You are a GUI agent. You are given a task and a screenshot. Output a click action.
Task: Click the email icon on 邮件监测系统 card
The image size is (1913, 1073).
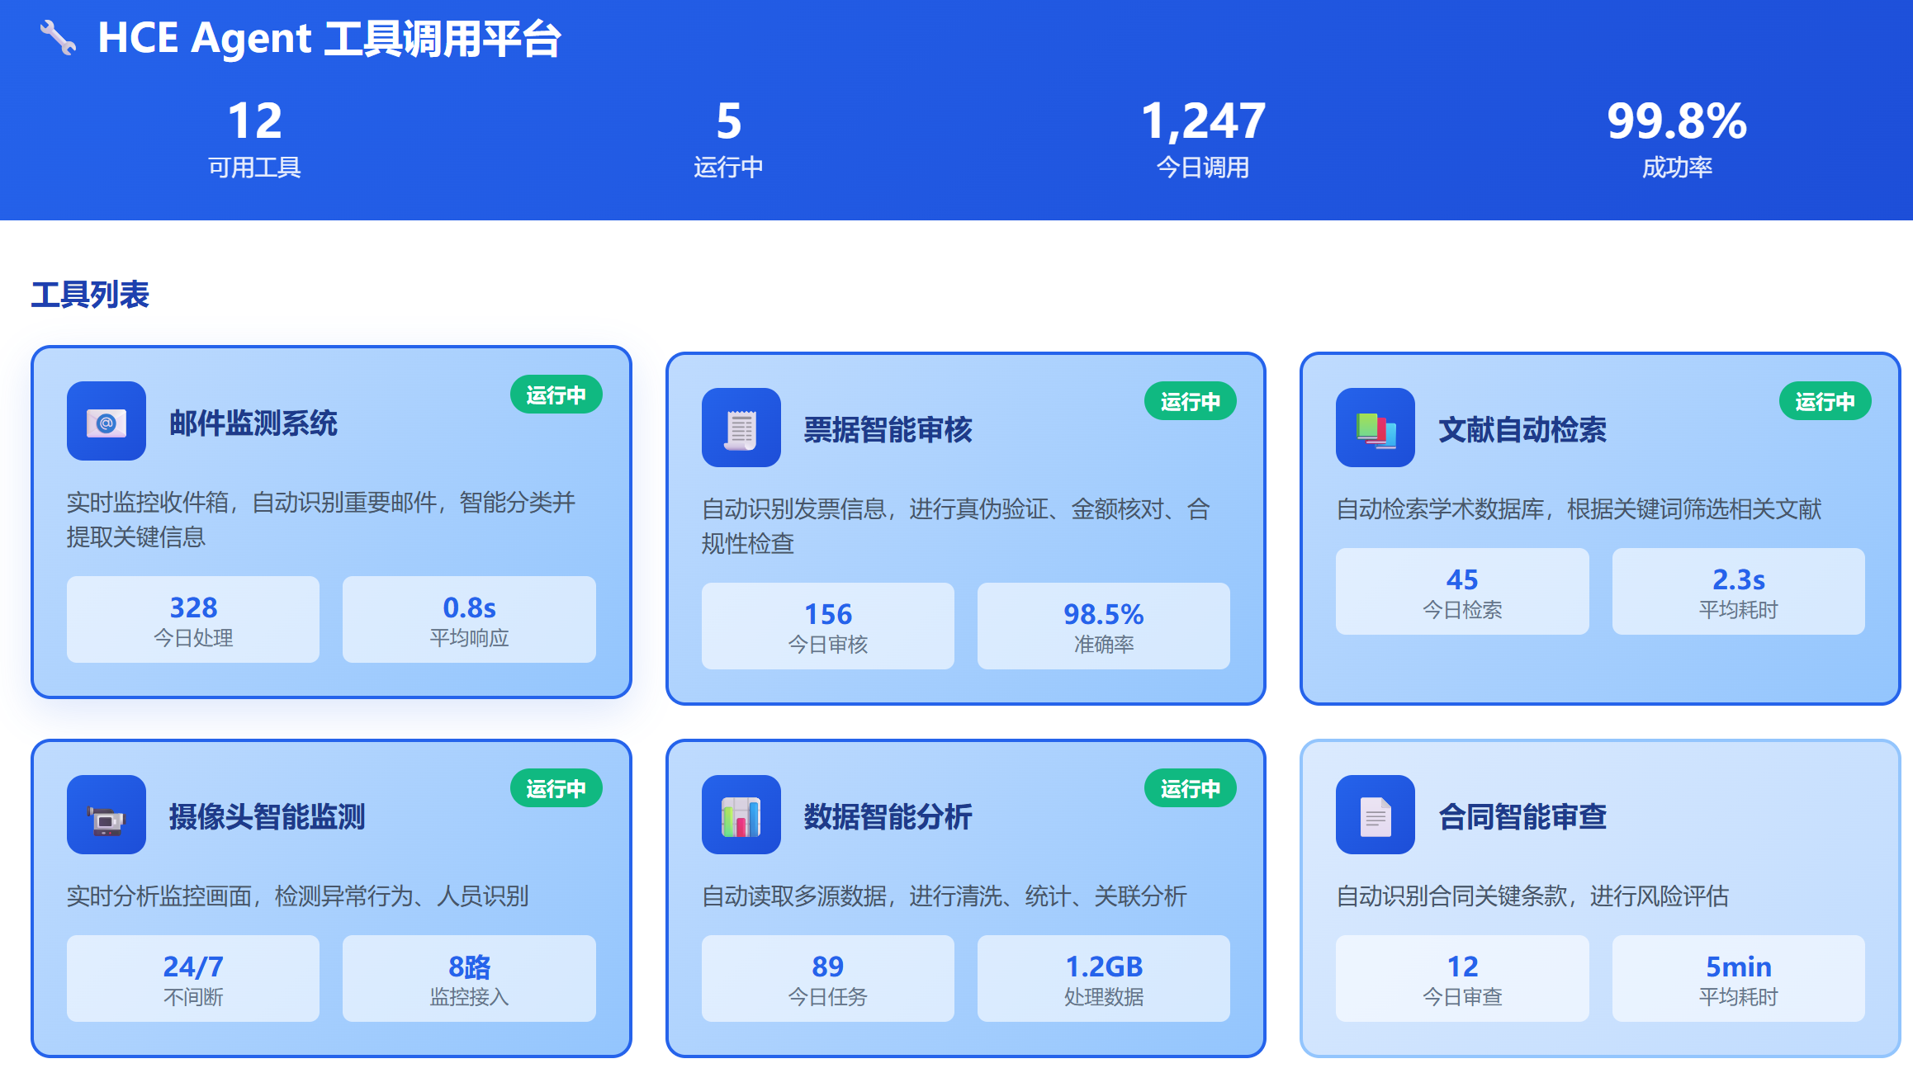click(x=107, y=423)
